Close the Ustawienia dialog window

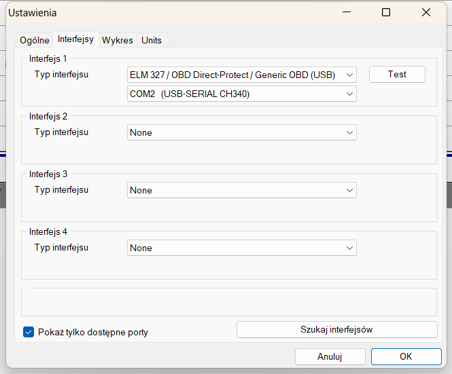point(426,12)
